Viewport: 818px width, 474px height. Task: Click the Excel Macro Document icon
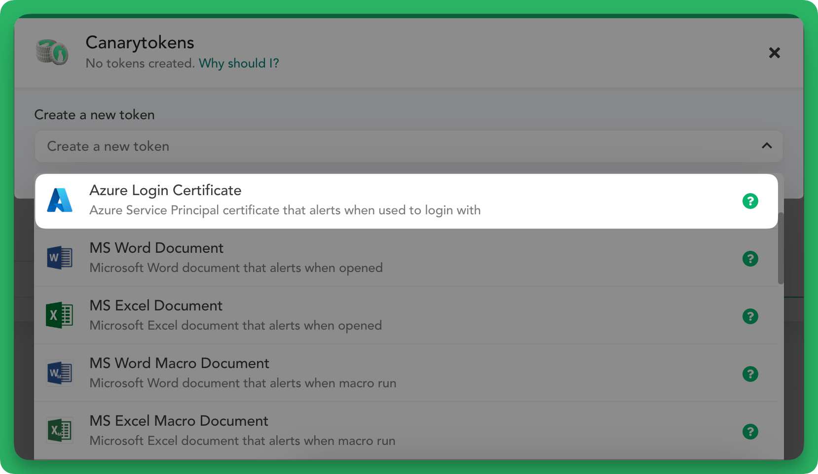click(x=60, y=431)
